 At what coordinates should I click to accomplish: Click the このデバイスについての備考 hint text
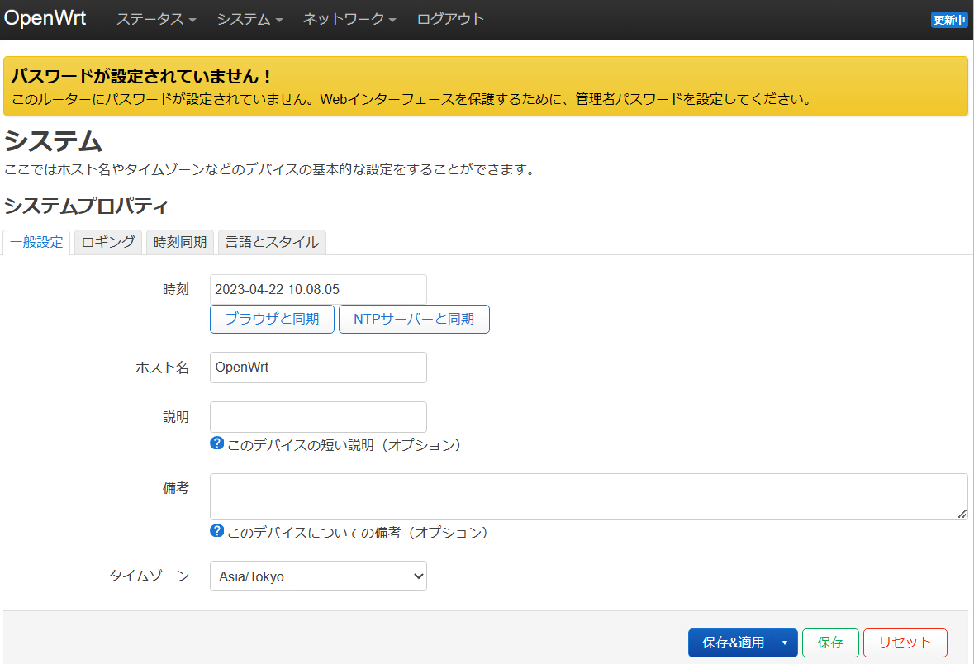(359, 533)
